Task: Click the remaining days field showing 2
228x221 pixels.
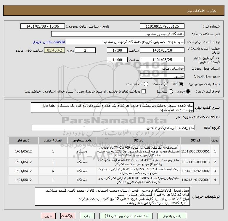Action: 85,50
